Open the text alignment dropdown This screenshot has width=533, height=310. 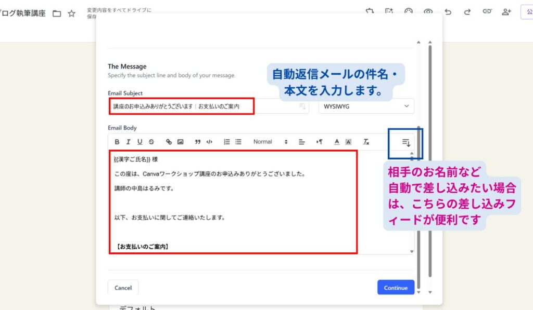(302, 142)
